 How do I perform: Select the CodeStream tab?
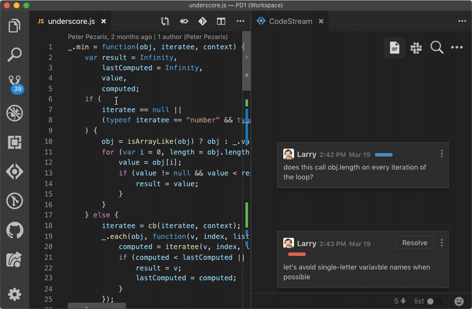coord(290,21)
